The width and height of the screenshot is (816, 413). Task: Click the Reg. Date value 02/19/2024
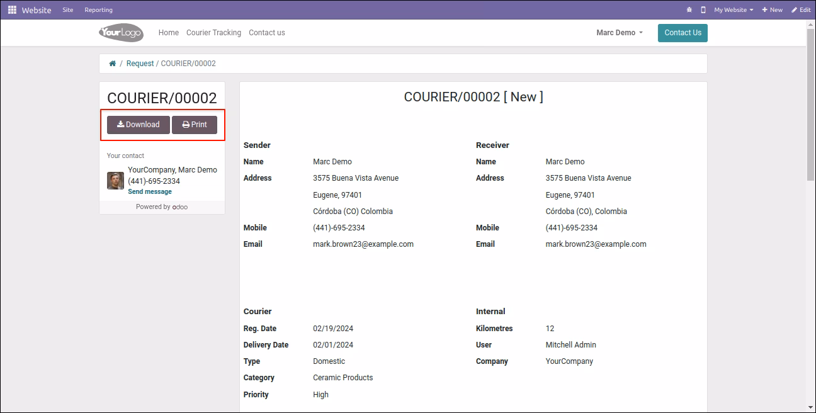333,329
